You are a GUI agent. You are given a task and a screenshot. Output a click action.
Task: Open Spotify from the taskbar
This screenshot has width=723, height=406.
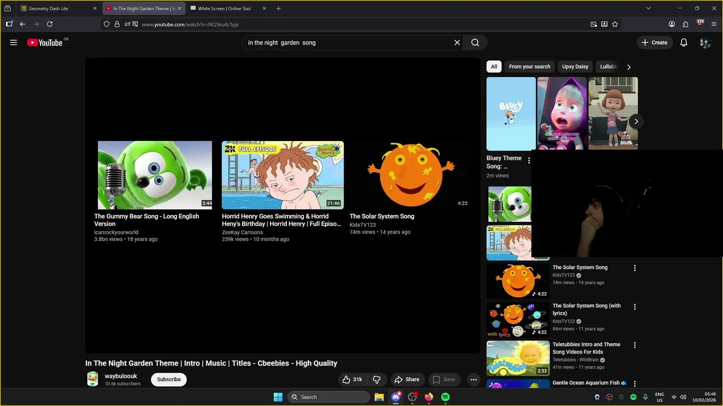[x=445, y=397]
